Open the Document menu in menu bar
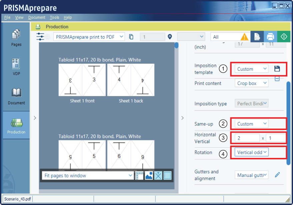The image size is (293, 205). coord(37,17)
